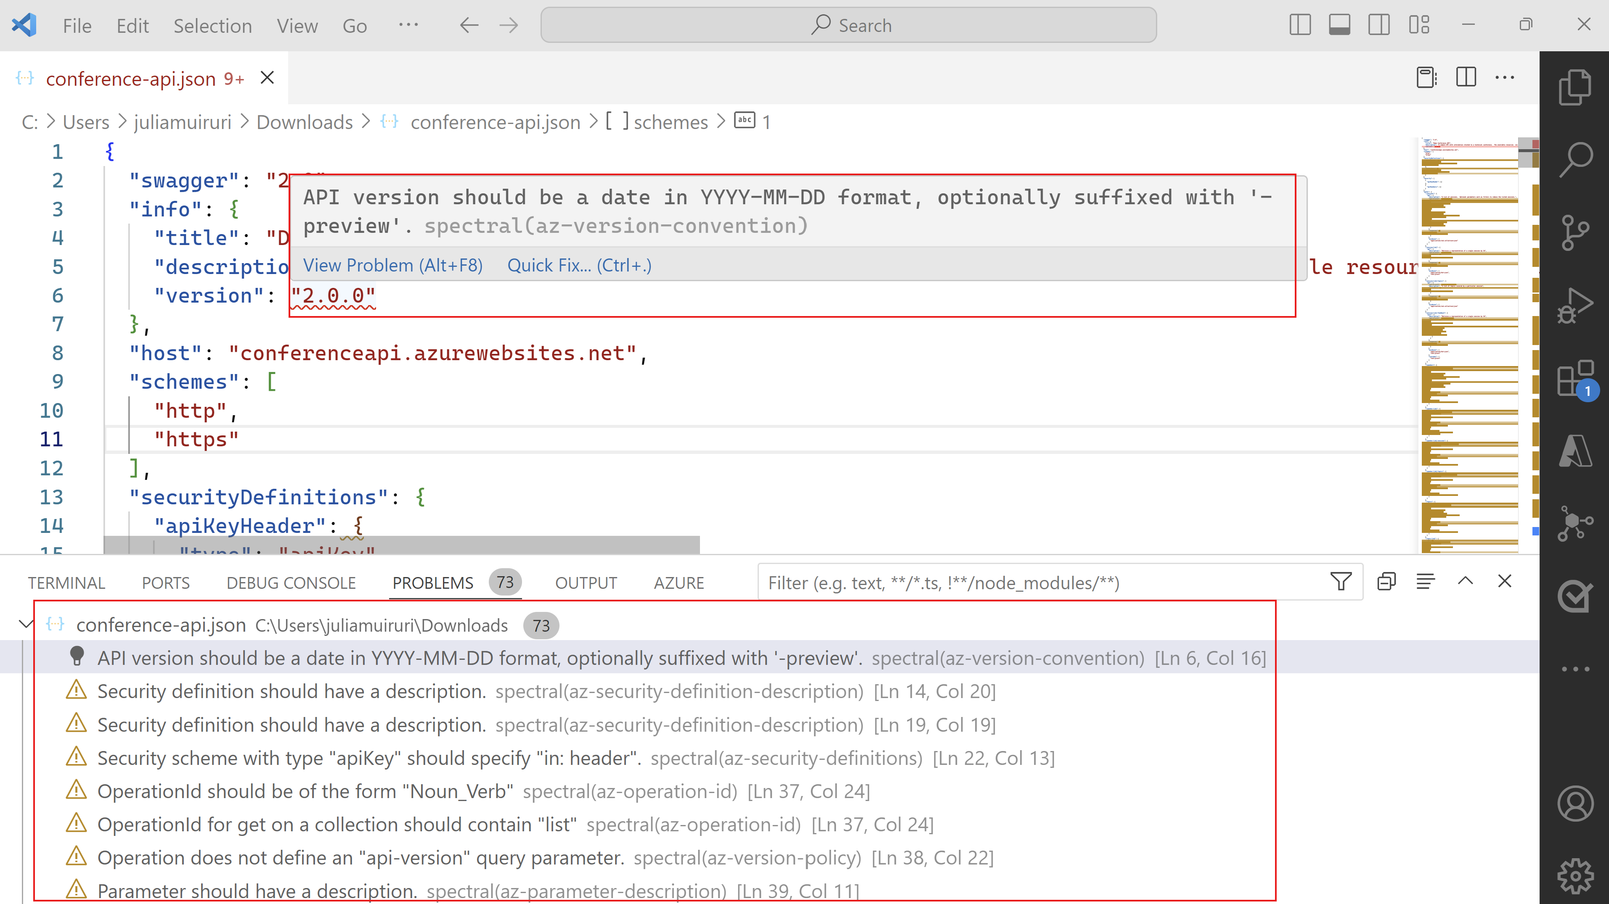Click the AZURE tab in panel
Screen dimensions: 1609x904
point(679,582)
